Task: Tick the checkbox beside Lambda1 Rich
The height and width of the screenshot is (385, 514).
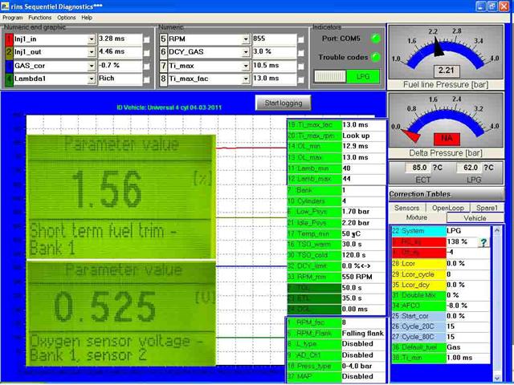Action: [146, 79]
